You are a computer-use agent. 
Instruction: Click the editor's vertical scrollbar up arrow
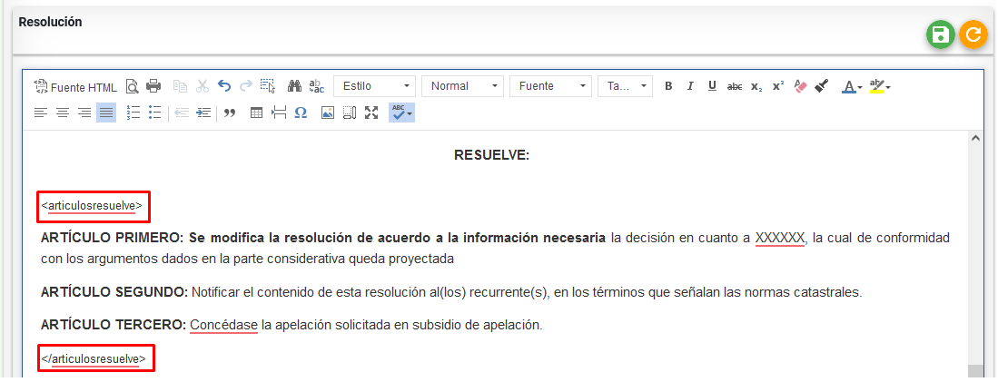[975, 139]
